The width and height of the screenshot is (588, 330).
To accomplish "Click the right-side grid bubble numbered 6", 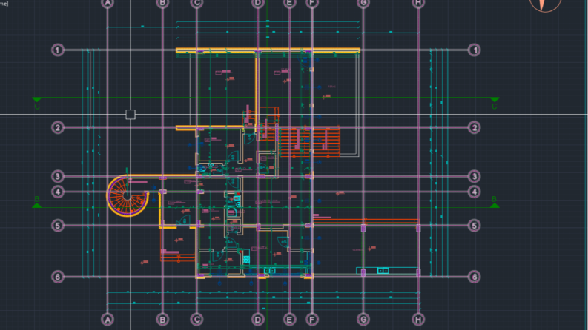I will (x=475, y=277).
